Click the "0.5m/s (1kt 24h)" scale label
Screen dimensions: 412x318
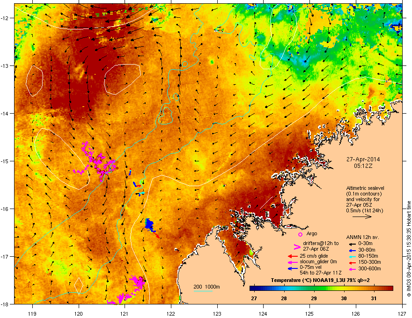coord(364,210)
